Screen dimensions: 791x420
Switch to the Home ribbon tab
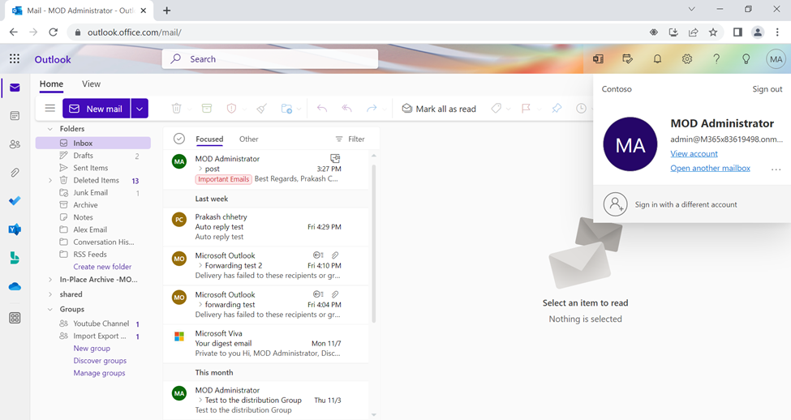[x=51, y=84]
